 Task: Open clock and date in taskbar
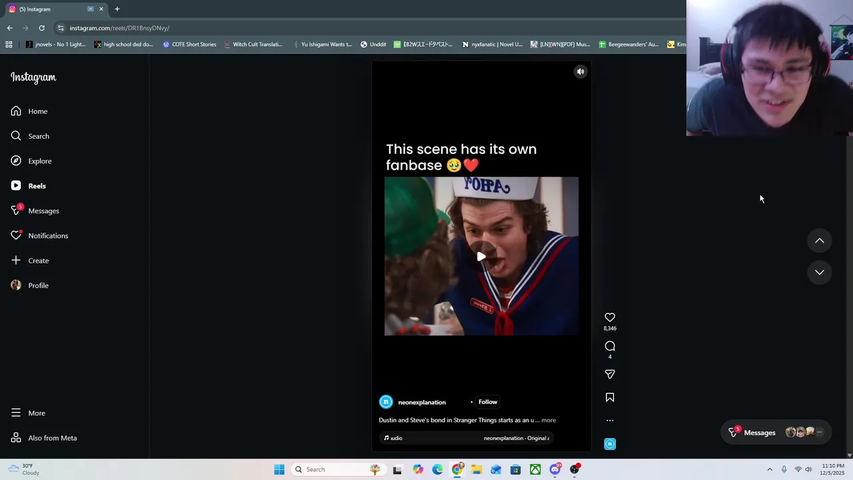click(x=833, y=469)
